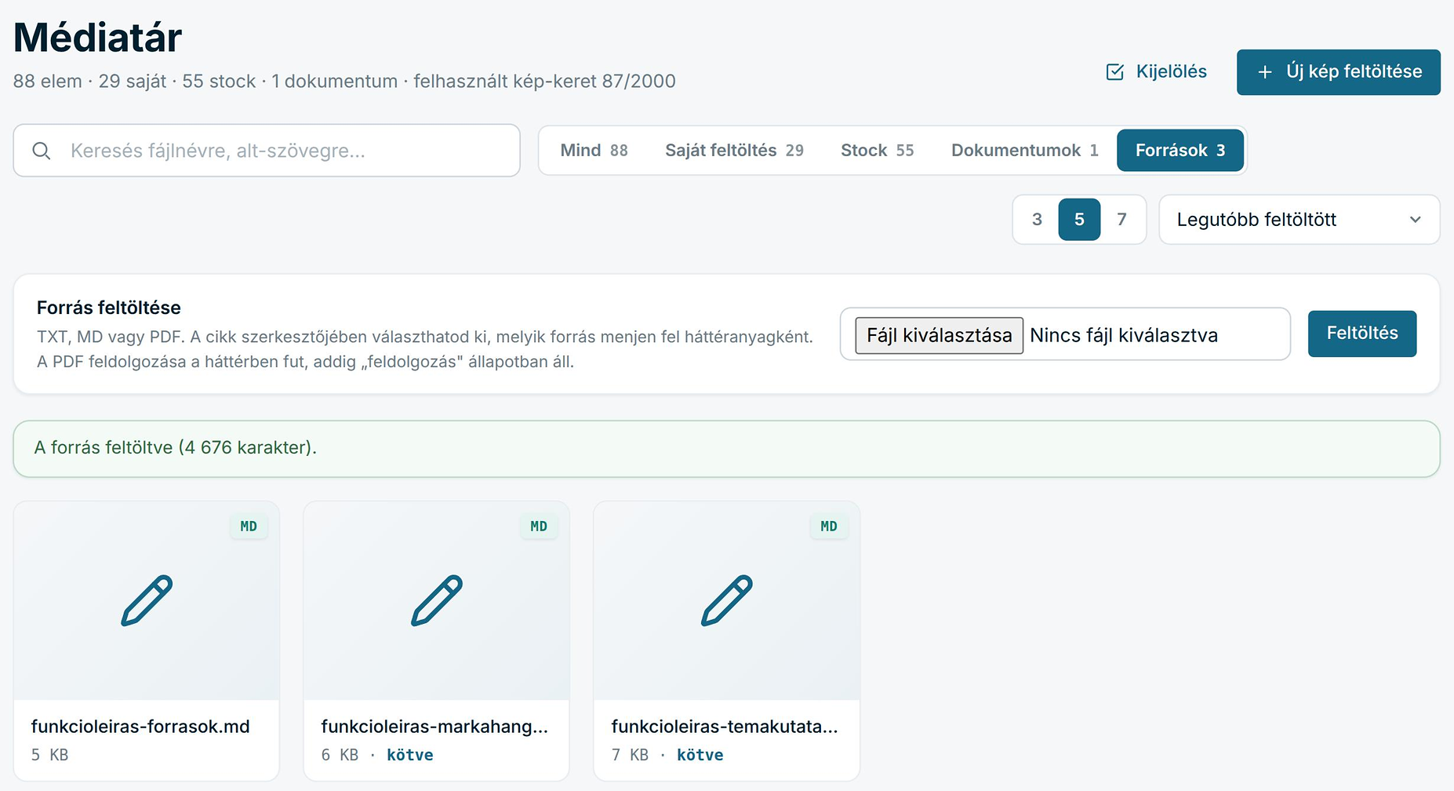The height and width of the screenshot is (791, 1454).
Task: Set grid columns to 3
Action: click(x=1037, y=220)
